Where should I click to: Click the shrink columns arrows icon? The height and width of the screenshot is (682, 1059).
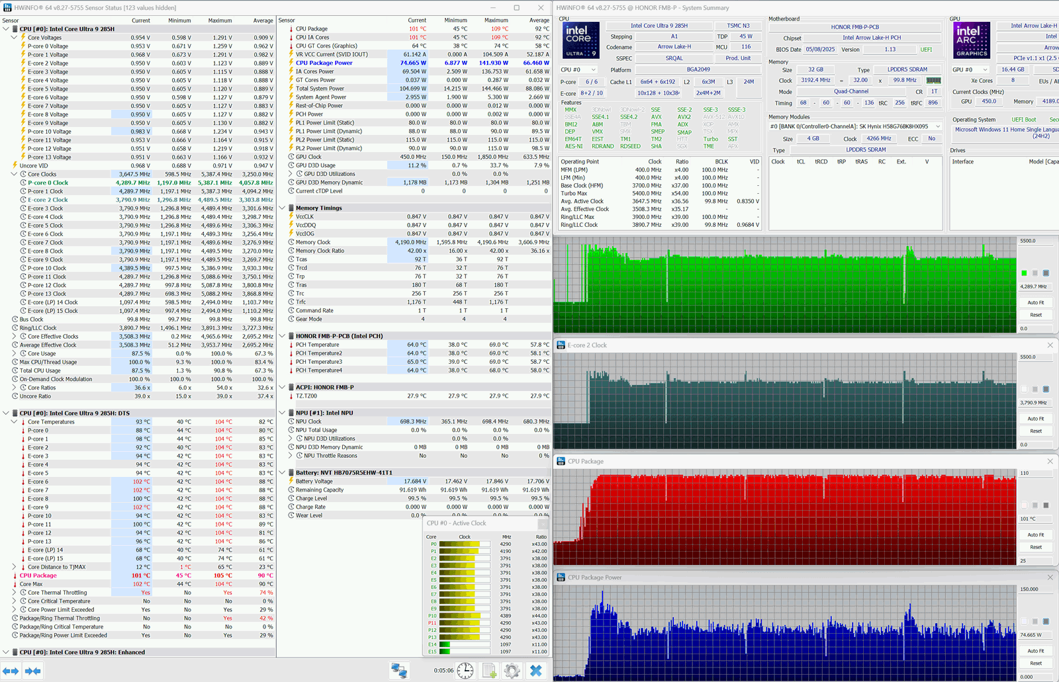[x=32, y=671]
